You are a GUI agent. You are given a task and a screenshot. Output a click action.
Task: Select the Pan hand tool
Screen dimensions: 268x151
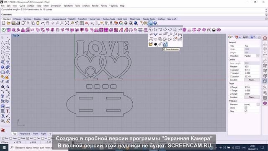(47, 23)
